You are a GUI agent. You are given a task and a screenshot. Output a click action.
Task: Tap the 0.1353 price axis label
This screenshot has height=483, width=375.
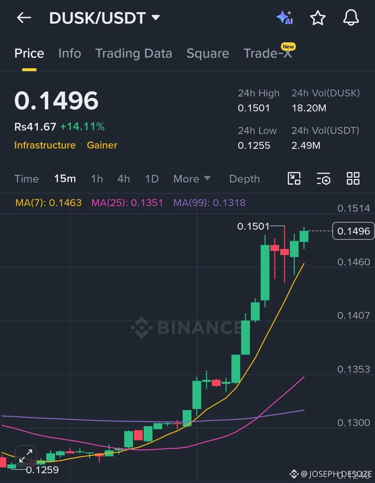coord(353,369)
